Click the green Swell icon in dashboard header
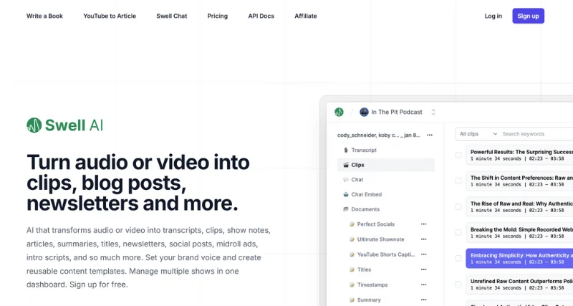Image resolution: width=573 pixels, height=306 pixels. 339,112
